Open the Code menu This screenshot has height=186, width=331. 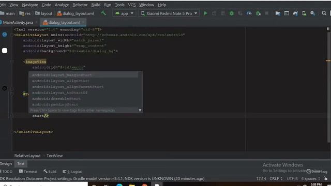[x=46, y=5]
